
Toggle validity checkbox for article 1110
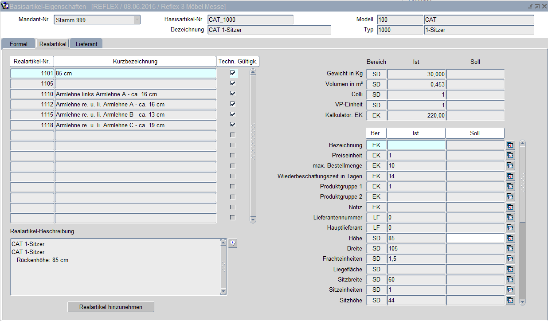[x=232, y=94]
